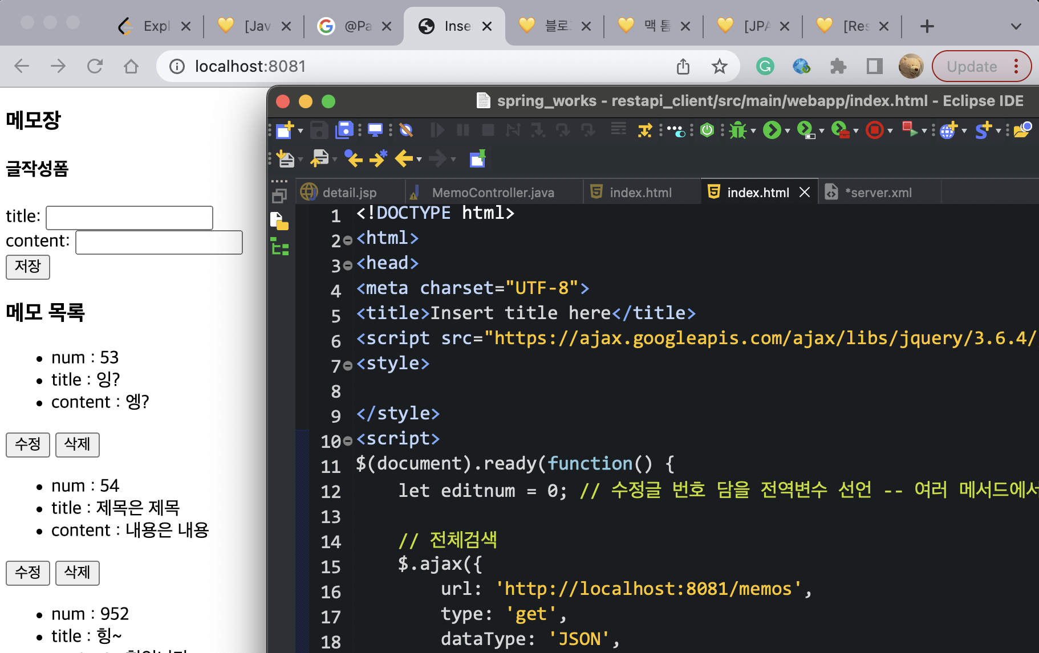Click the browser Reload page icon
The height and width of the screenshot is (653, 1039).
[x=95, y=66]
